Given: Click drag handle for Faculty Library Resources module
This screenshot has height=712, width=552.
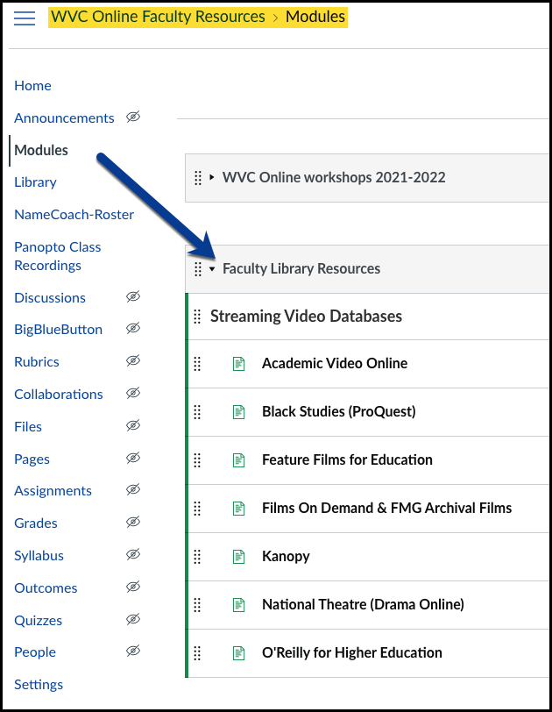Looking at the screenshot, I should [x=198, y=269].
